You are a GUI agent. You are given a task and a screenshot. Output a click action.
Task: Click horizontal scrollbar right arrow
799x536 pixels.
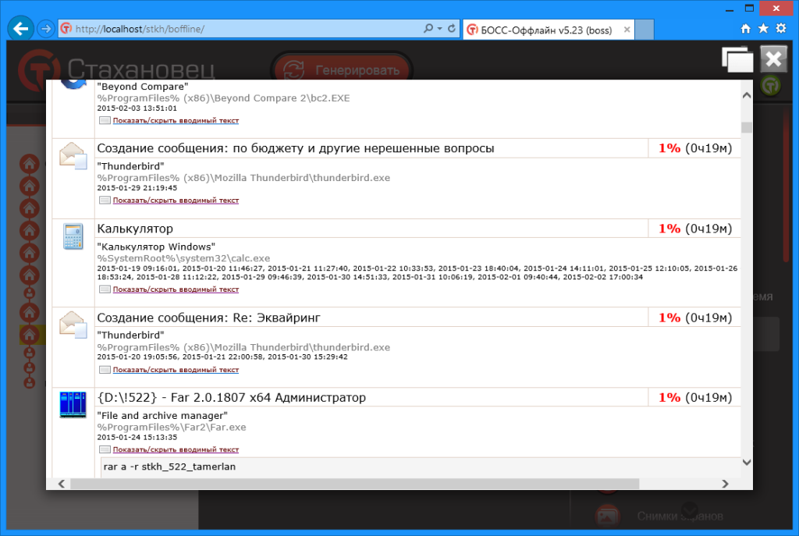[x=725, y=484]
